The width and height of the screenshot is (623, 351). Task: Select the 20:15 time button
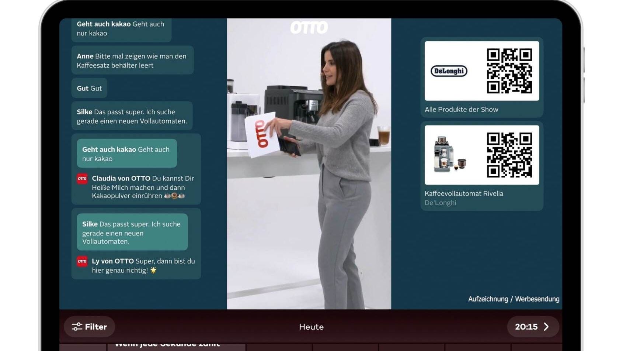click(x=533, y=327)
